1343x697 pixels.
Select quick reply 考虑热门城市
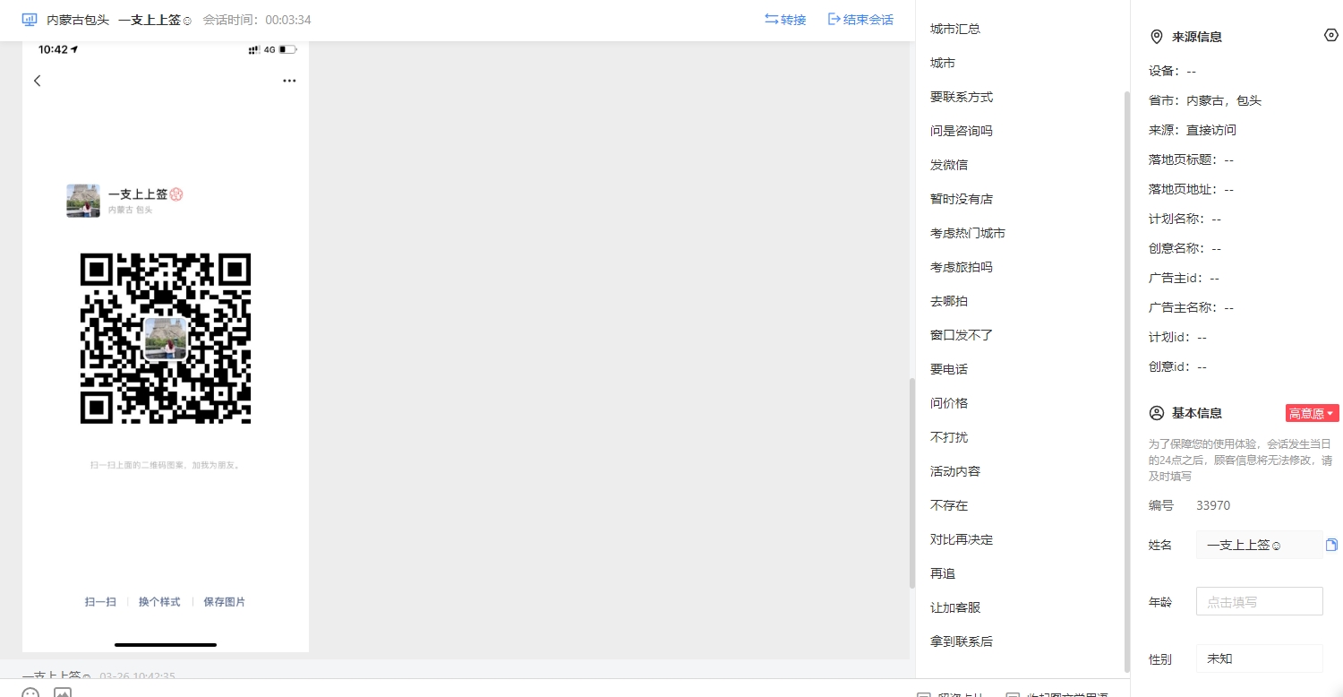(x=968, y=233)
